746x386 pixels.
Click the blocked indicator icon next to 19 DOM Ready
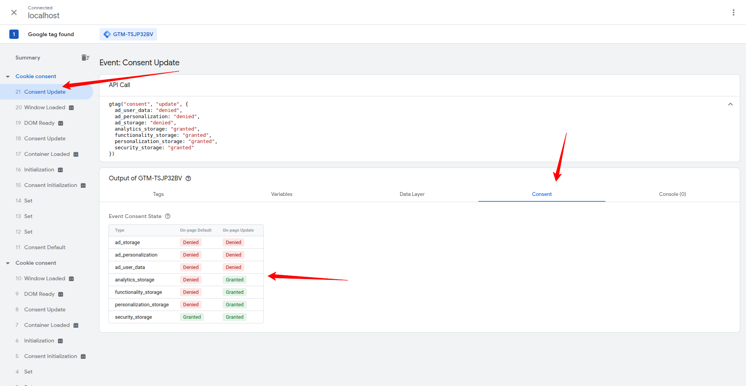[61, 123]
